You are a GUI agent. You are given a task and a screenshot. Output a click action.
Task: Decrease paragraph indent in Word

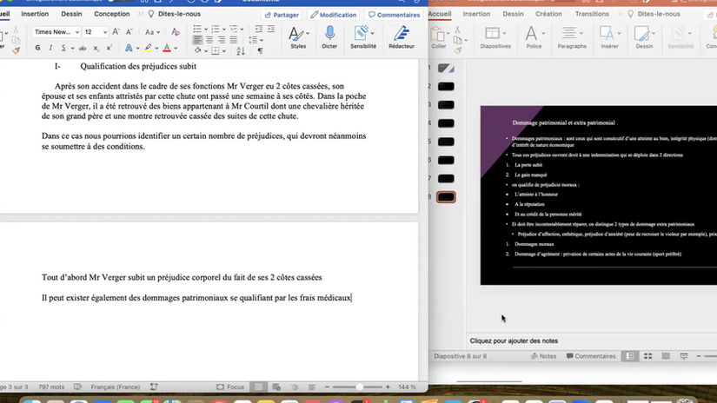click(259, 29)
